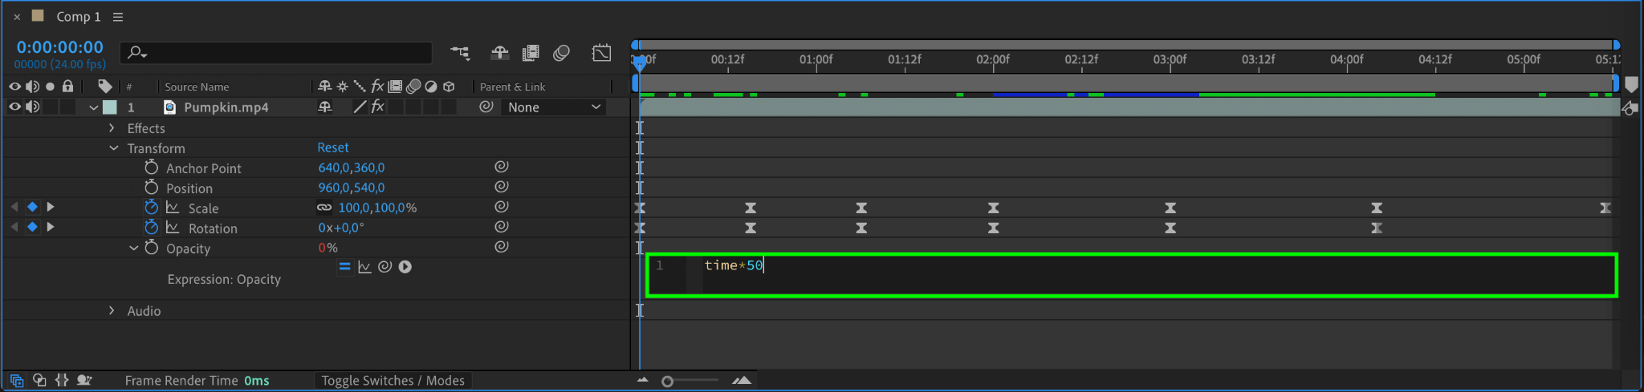
Task: Click the Position value 960,0,540,0
Action: point(352,188)
